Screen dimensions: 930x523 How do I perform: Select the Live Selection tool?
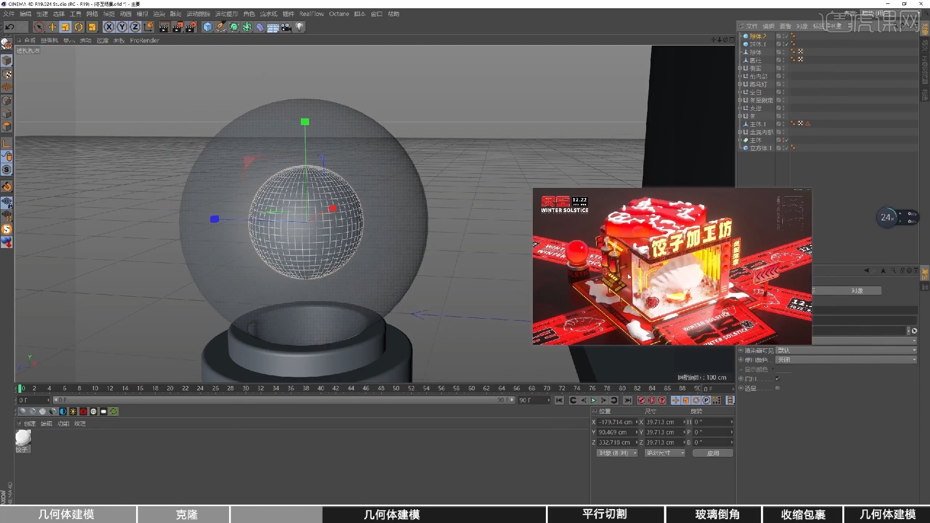[40, 27]
